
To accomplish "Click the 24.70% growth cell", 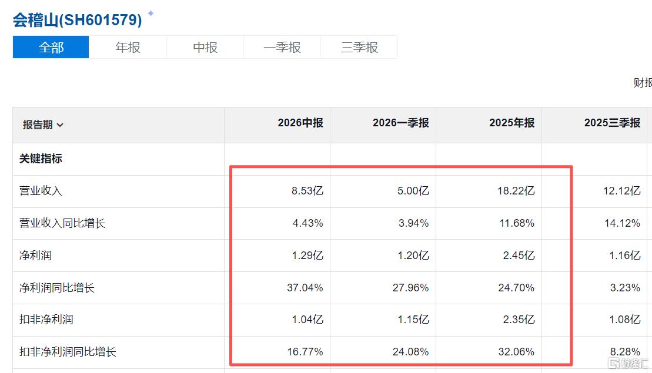I will (516, 287).
